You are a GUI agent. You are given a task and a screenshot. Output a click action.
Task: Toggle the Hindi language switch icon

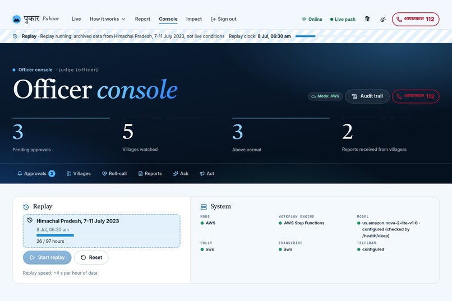tap(367, 19)
